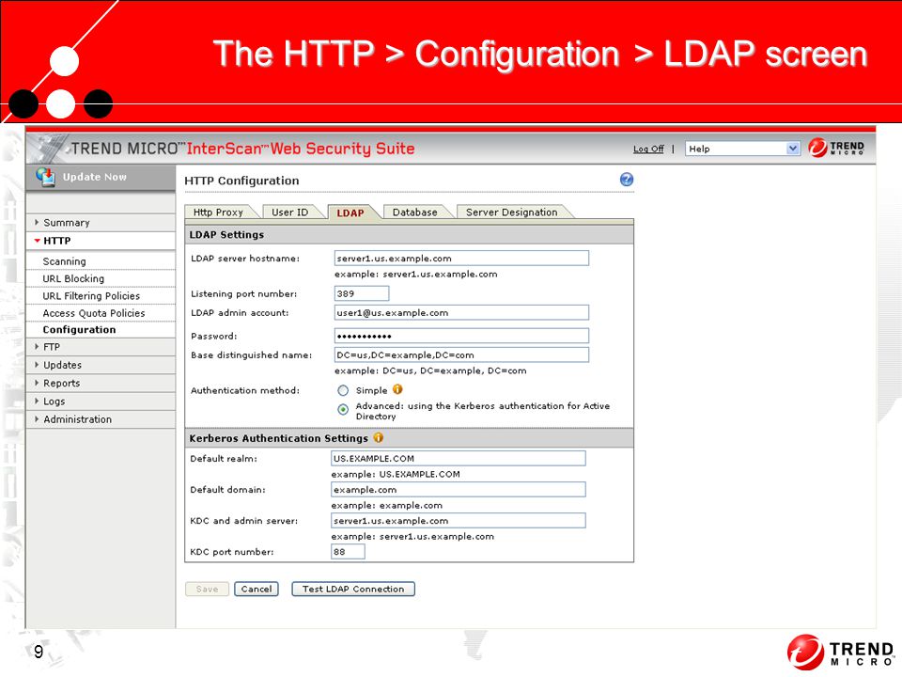Click Test LDAP Connection button
This screenshot has height=677, width=902.
coord(353,589)
